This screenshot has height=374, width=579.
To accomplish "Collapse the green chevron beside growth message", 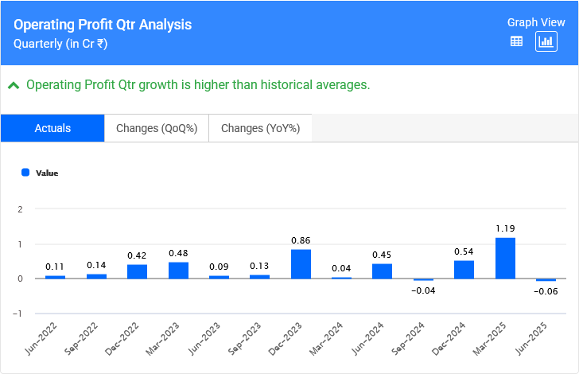I will coord(14,85).
